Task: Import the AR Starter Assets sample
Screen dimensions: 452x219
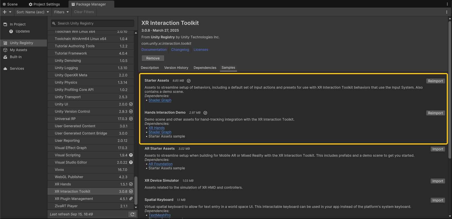Action: tap(438, 149)
